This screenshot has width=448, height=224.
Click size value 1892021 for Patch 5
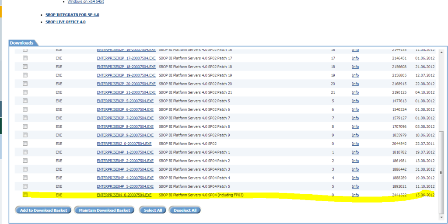(399, 186)
